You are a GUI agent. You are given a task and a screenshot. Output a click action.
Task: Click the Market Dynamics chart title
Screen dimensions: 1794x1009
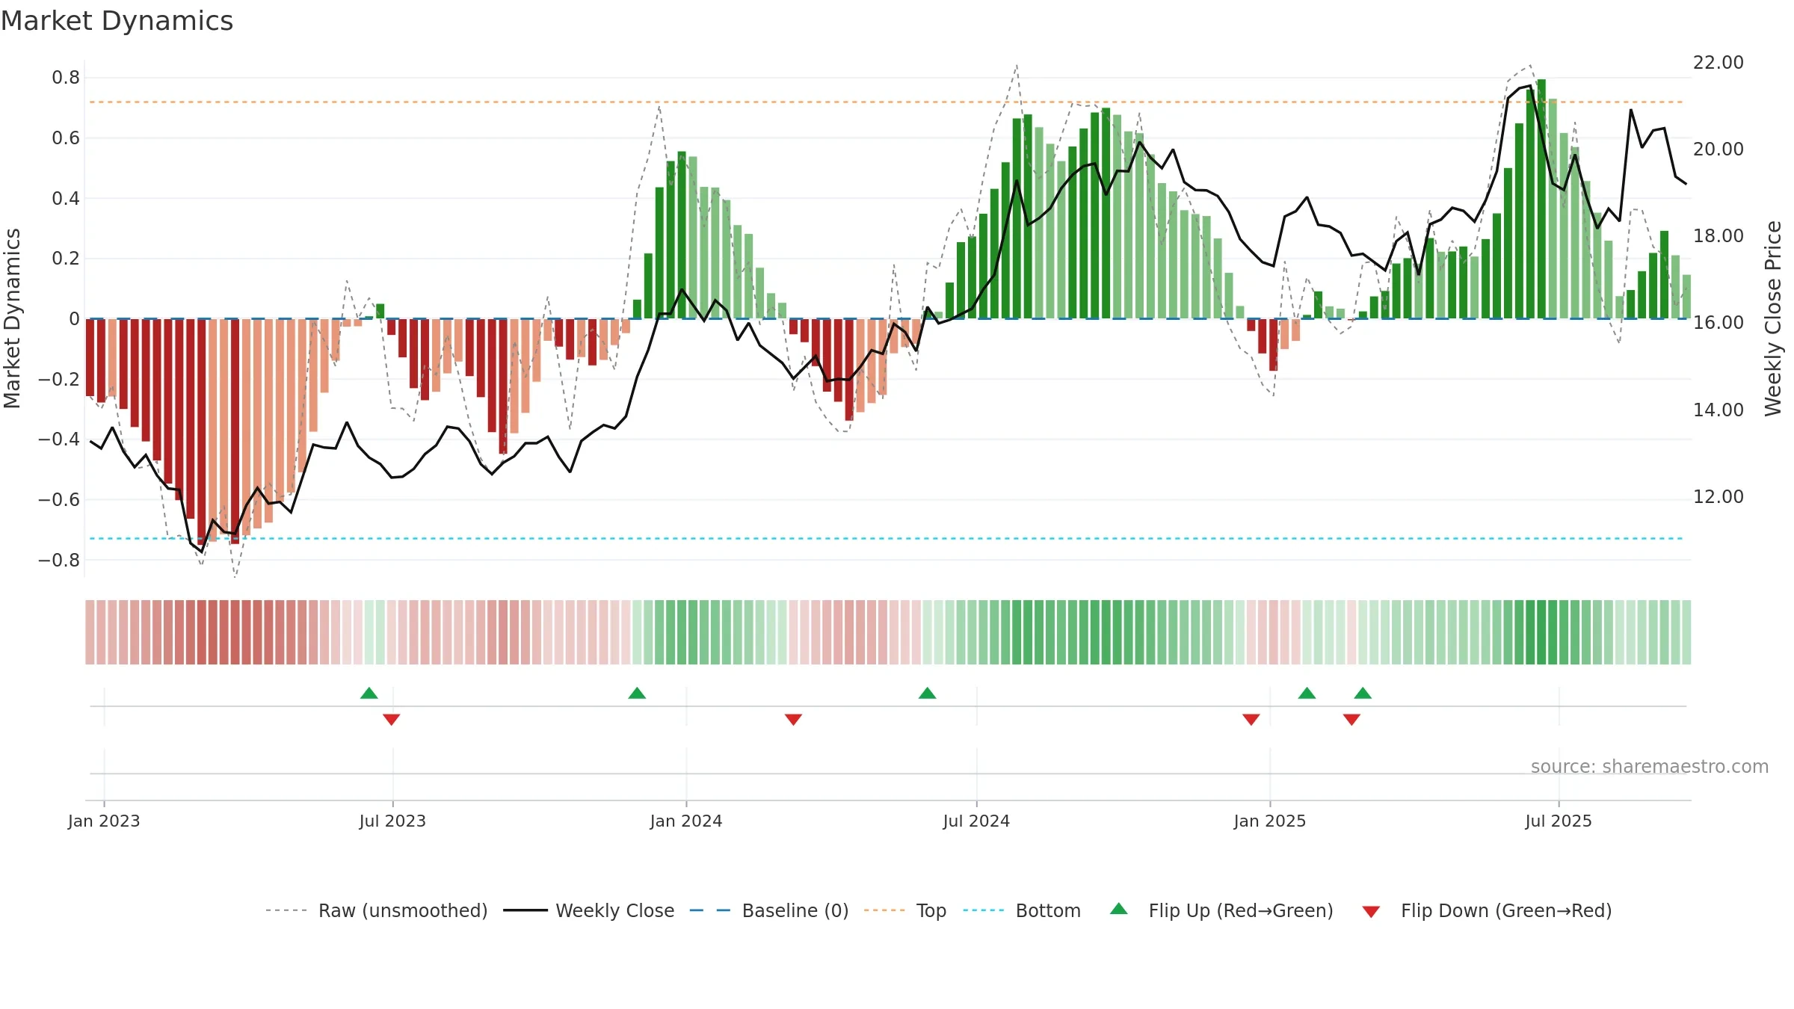[x=117, y=21]
